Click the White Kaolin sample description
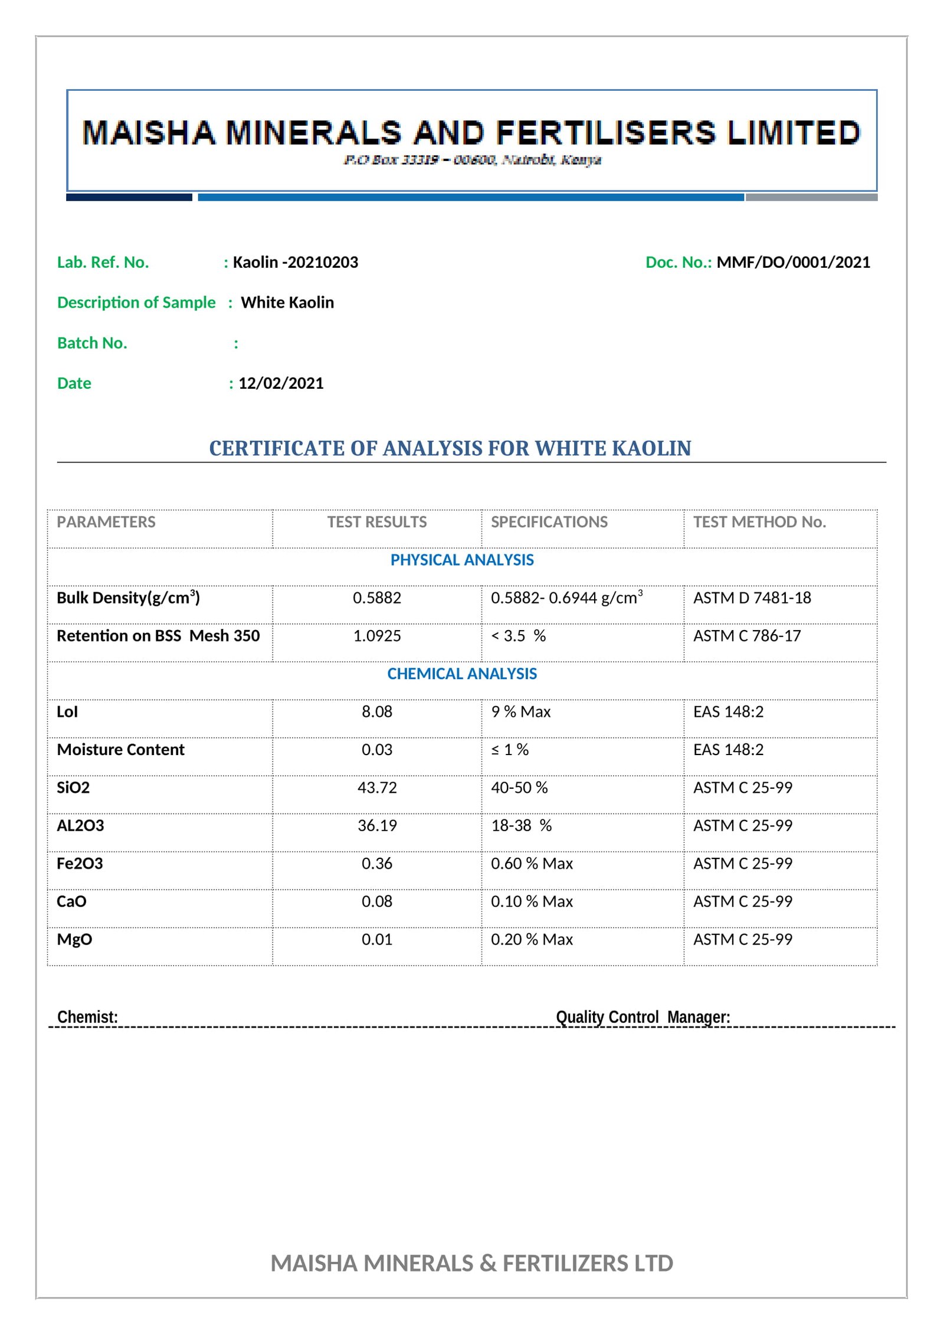Viewport: 944px width, 1335px height. (287, 302)
